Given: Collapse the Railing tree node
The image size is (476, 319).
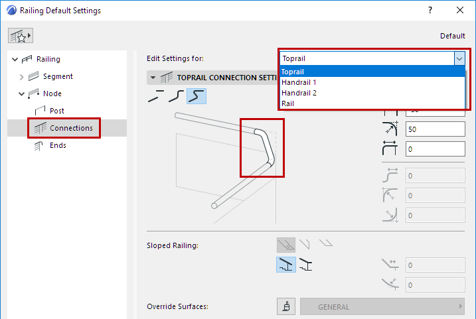Looking at the screenshot, I should click(15, 60).
